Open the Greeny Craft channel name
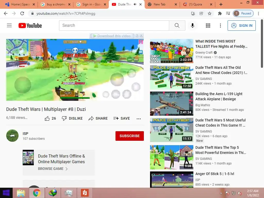Image resolution: width=264 pixels, height=198 pixels. pyautogui.click(x=204, y=53)
